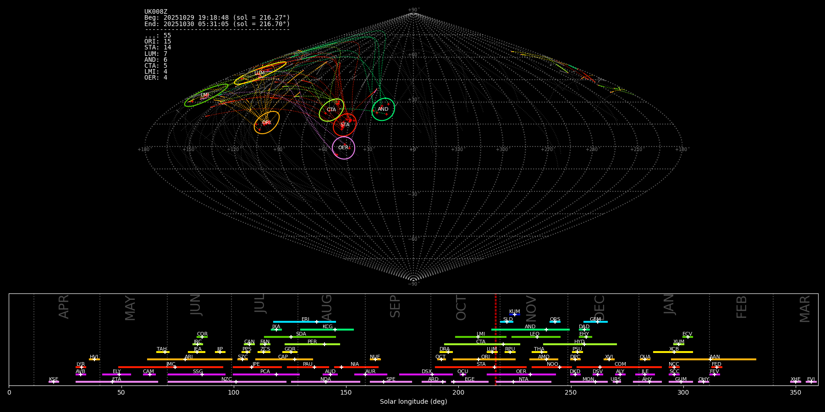The image size is (825, 412).
Task: Click the KCG shower bar in the timeline
Action: (x=327, y=330)
